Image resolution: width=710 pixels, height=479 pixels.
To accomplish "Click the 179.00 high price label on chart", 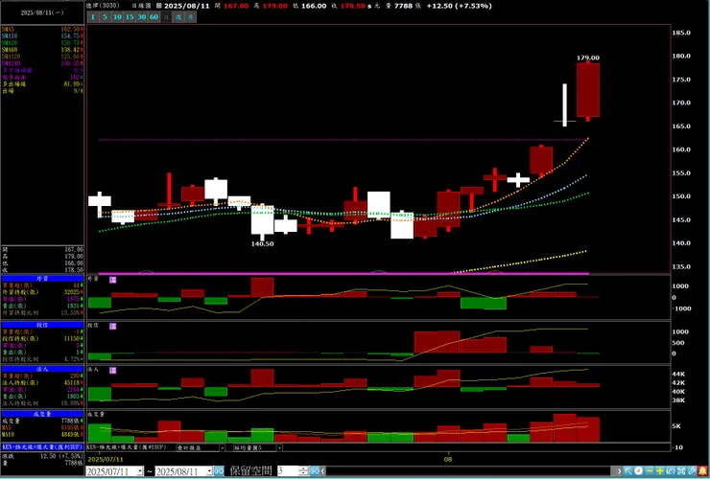I will pyautogui.click(x=588, y=57).
